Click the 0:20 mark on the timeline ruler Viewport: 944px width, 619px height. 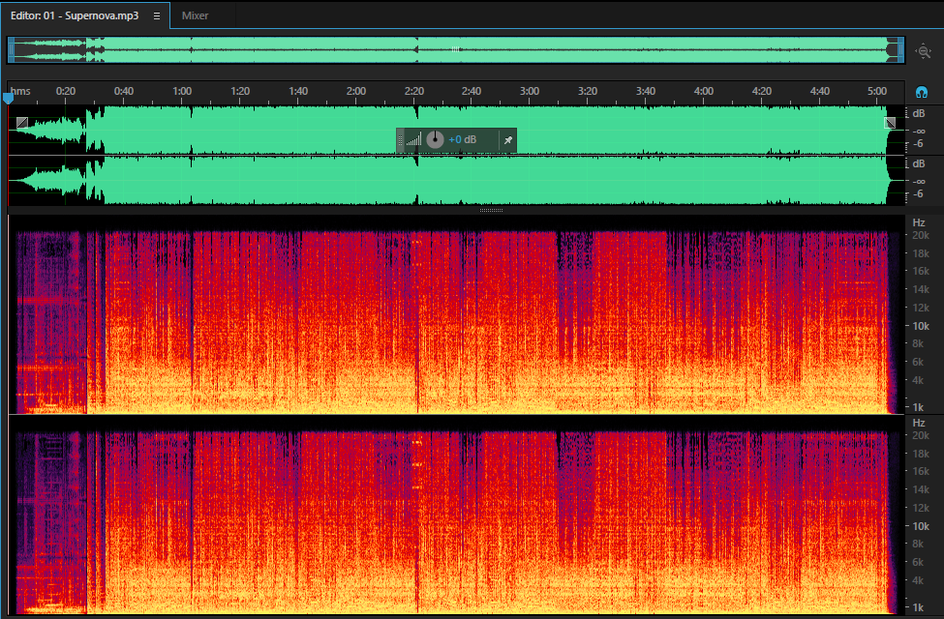click(66, 91)
